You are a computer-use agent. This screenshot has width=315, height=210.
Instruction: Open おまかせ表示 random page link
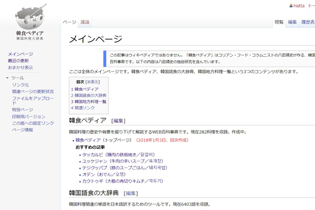coord(20,67)
